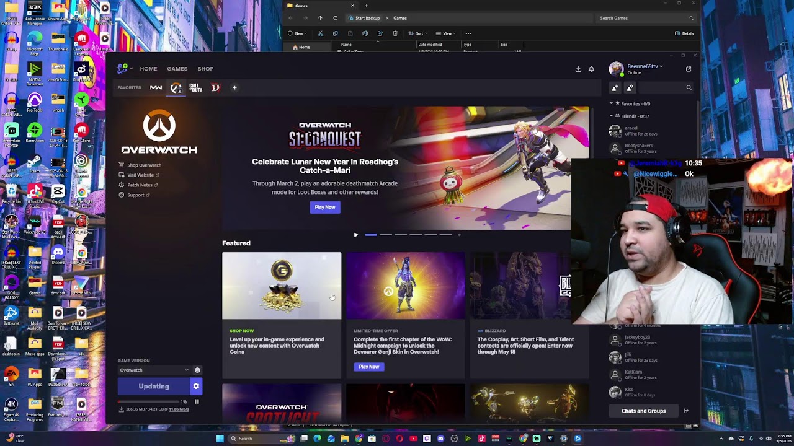This screenshot has width=794, height=446.
Task: Jump to the second banner carousel slide
Action: click(x=386, y=235)
